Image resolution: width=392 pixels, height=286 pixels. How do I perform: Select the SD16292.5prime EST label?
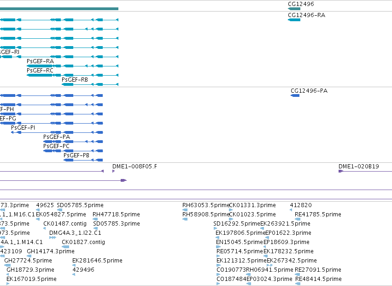point(237,223)
